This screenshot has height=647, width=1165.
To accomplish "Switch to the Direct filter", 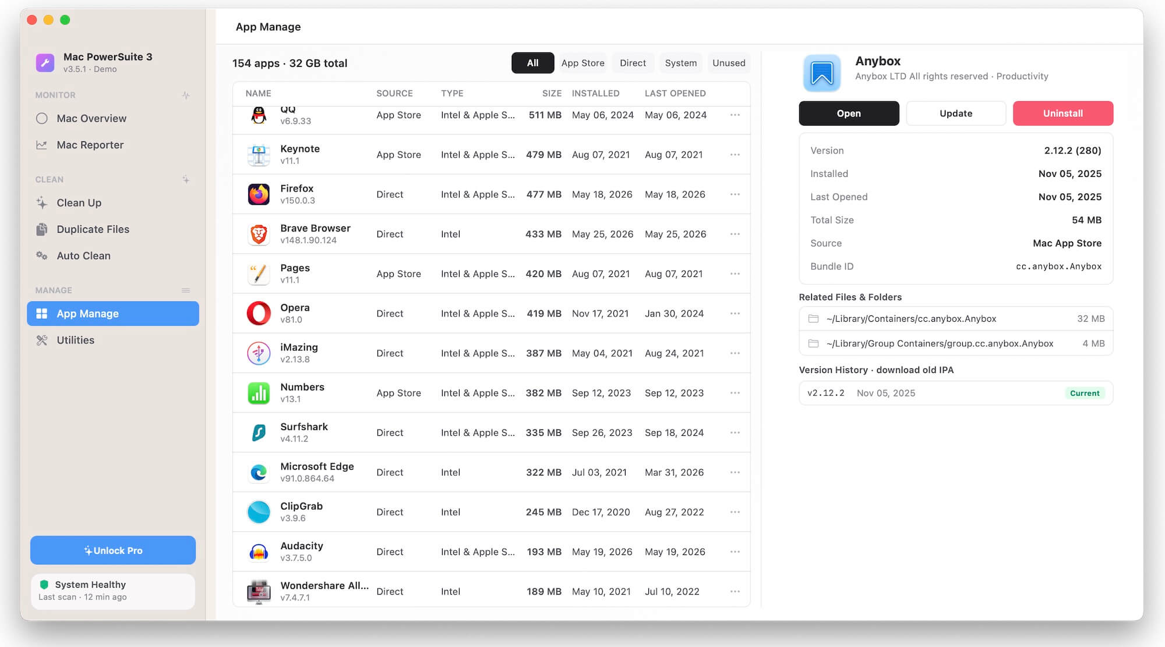I will pos(633,63).
